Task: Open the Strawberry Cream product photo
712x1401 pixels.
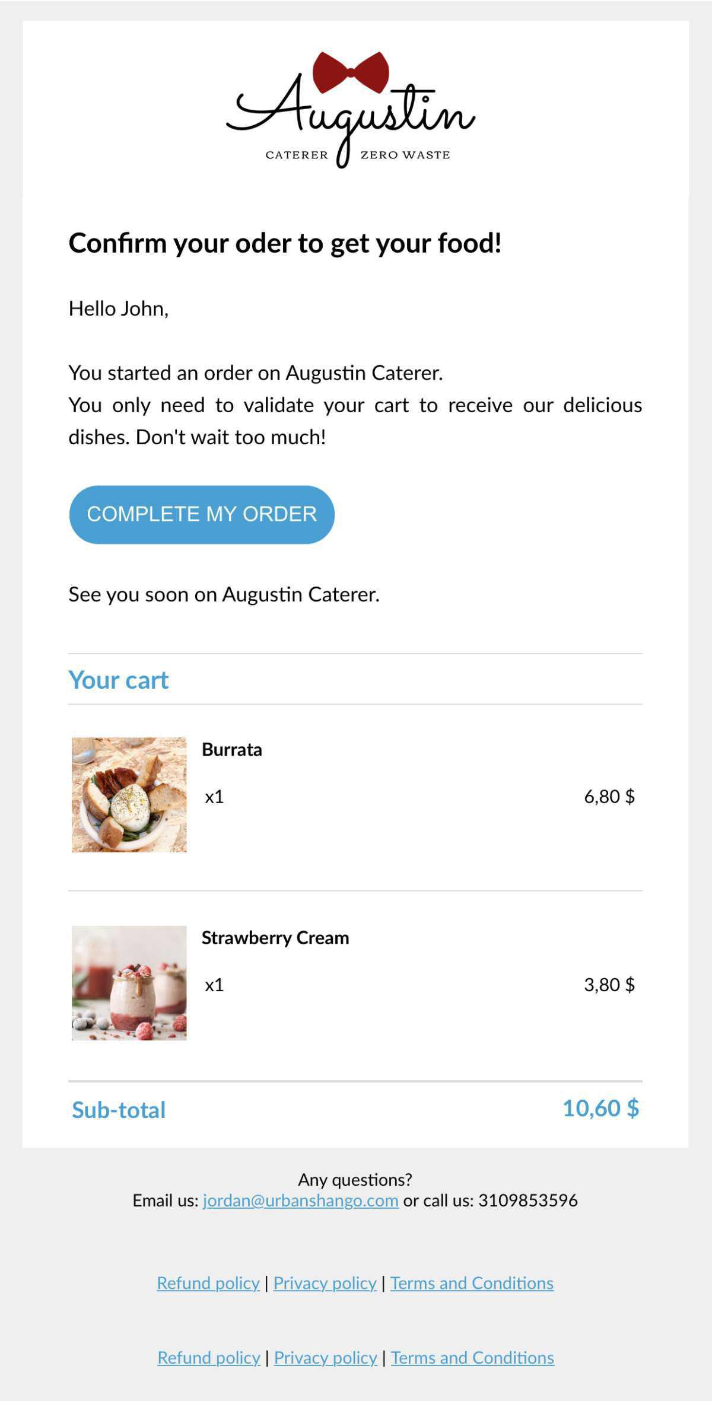Action: 129,983
